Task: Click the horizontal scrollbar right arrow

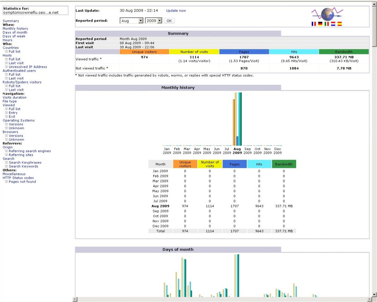Action: (x=369, y=299)
